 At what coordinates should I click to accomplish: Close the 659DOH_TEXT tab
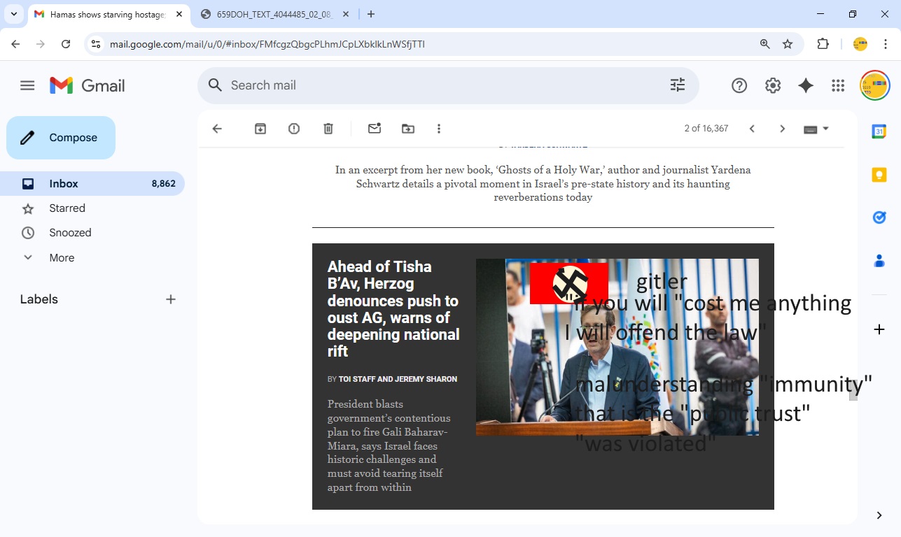(x=345, y=14)
